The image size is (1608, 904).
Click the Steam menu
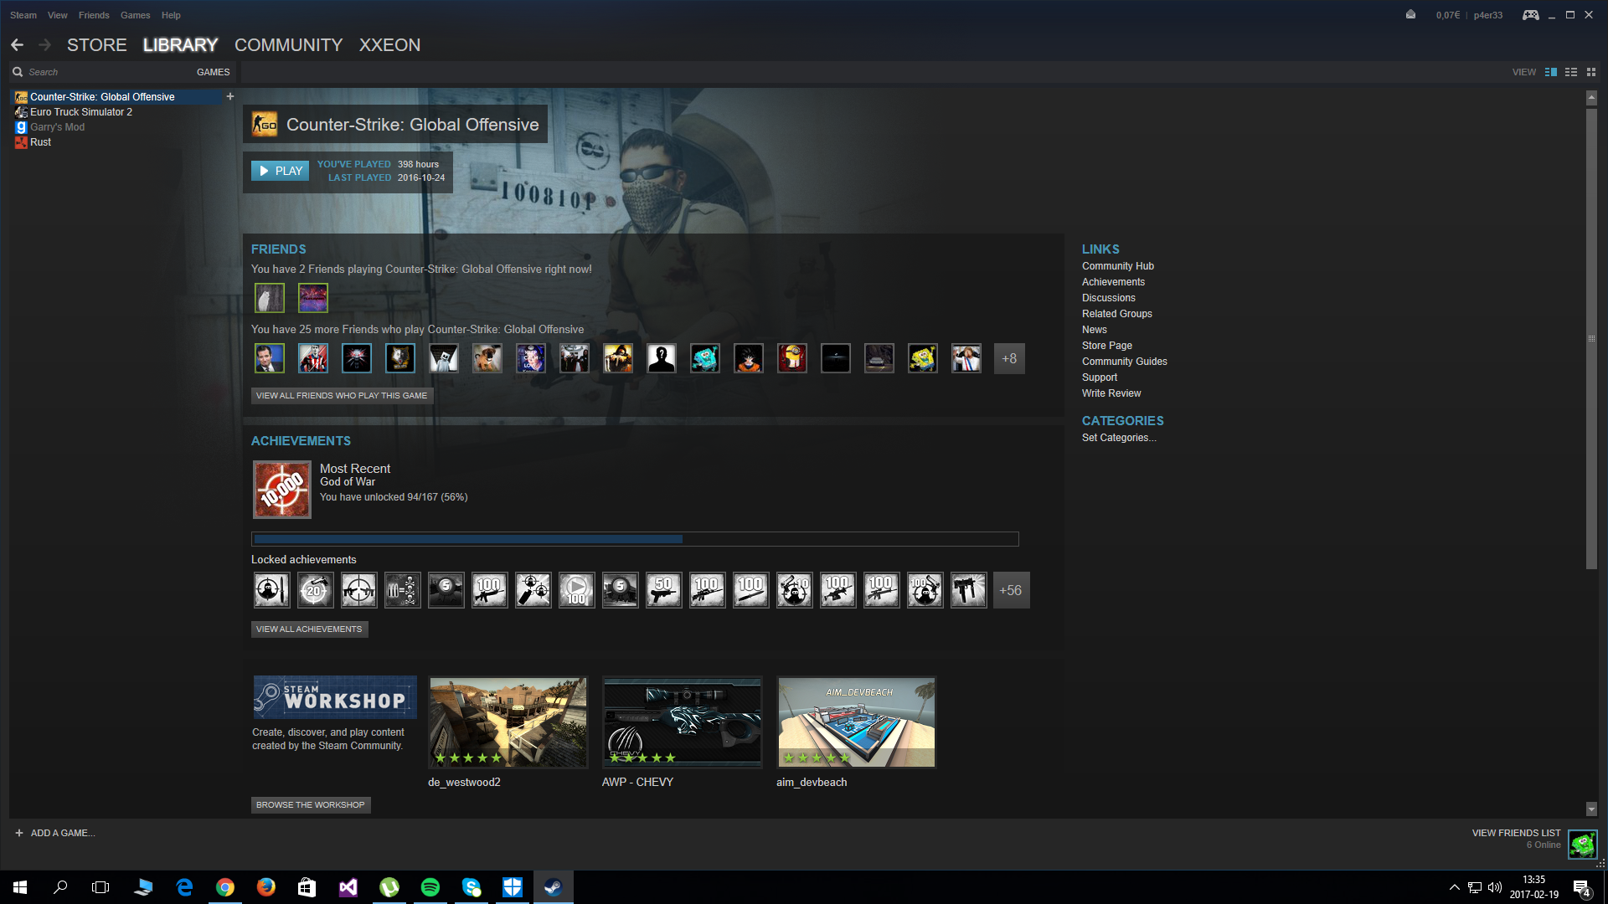click(x=23, y=15)
